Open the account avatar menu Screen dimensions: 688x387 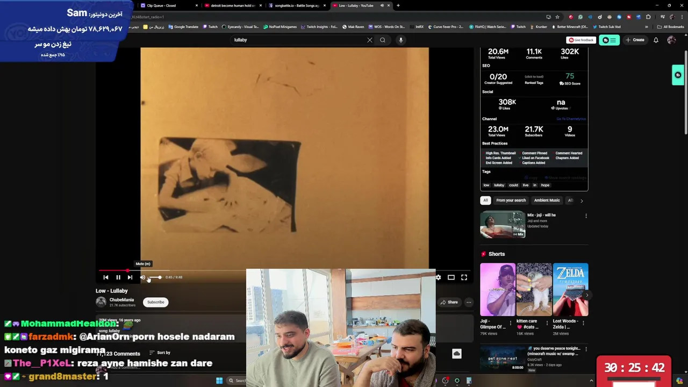click(x=671, y=40)
